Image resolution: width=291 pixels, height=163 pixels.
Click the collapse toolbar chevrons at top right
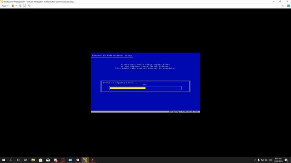[282, 6]
